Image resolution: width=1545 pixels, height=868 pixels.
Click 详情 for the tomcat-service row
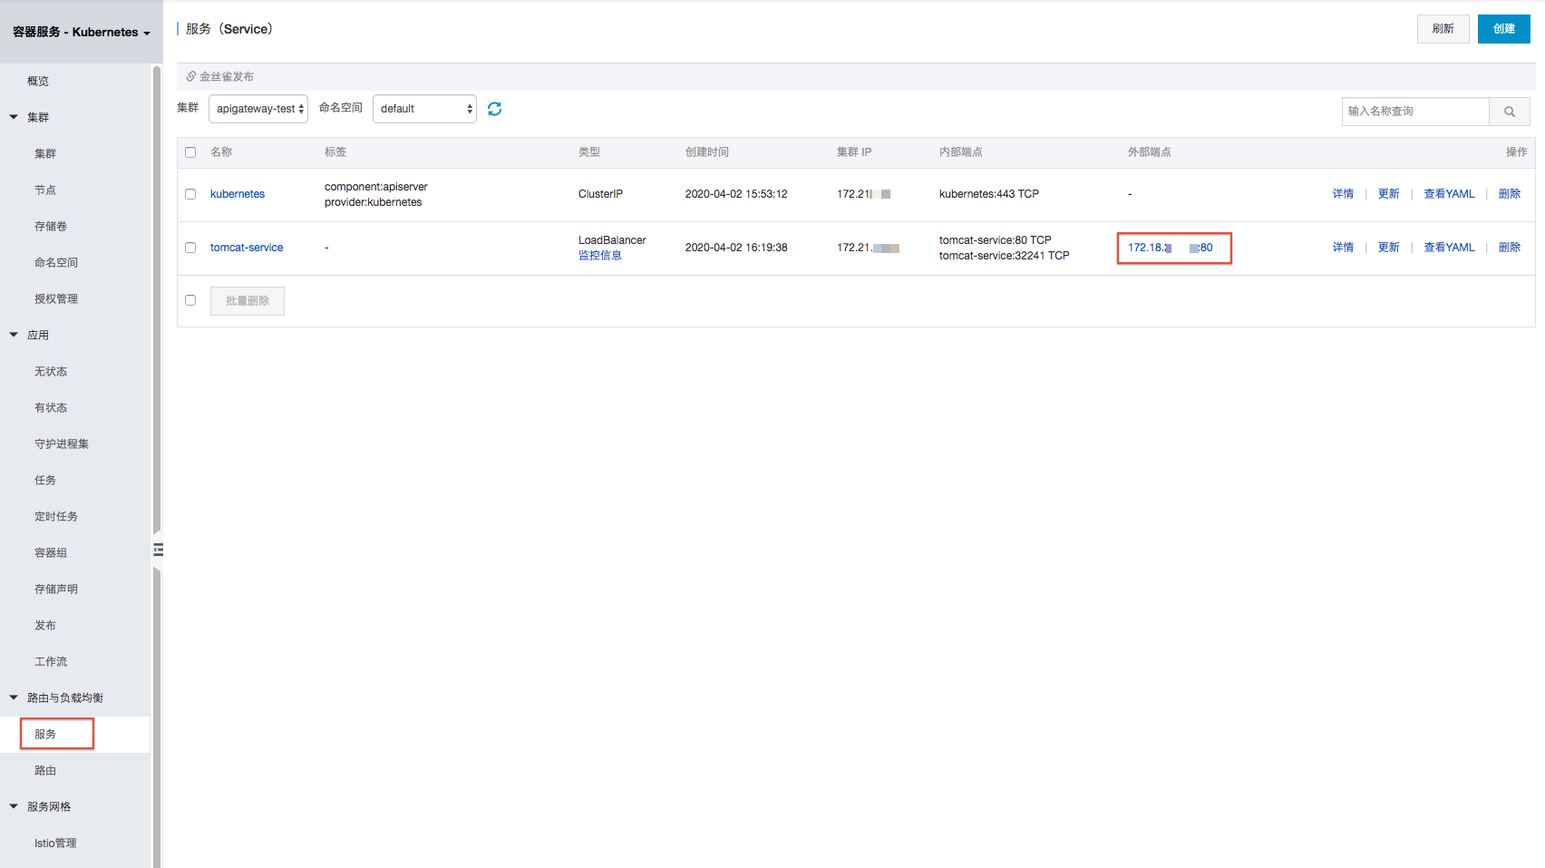(1343, 248)
